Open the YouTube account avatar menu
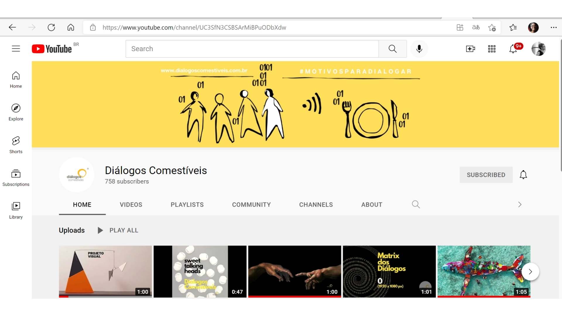 point(539,49)
